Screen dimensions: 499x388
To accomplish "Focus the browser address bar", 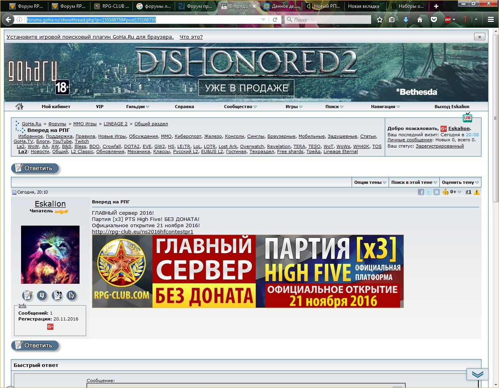I will 142,20.
